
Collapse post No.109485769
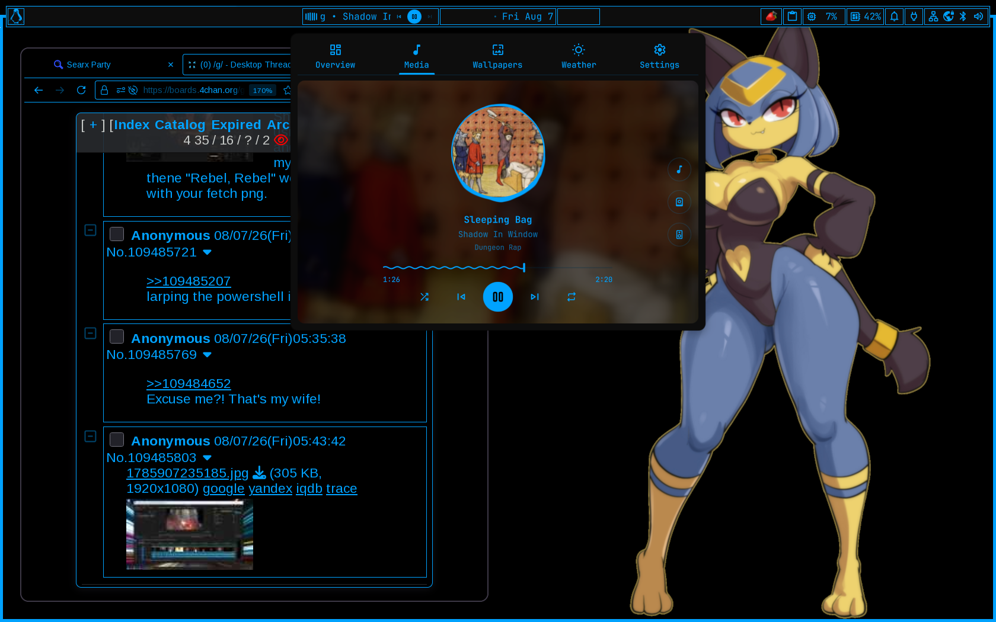coord(90,333)
